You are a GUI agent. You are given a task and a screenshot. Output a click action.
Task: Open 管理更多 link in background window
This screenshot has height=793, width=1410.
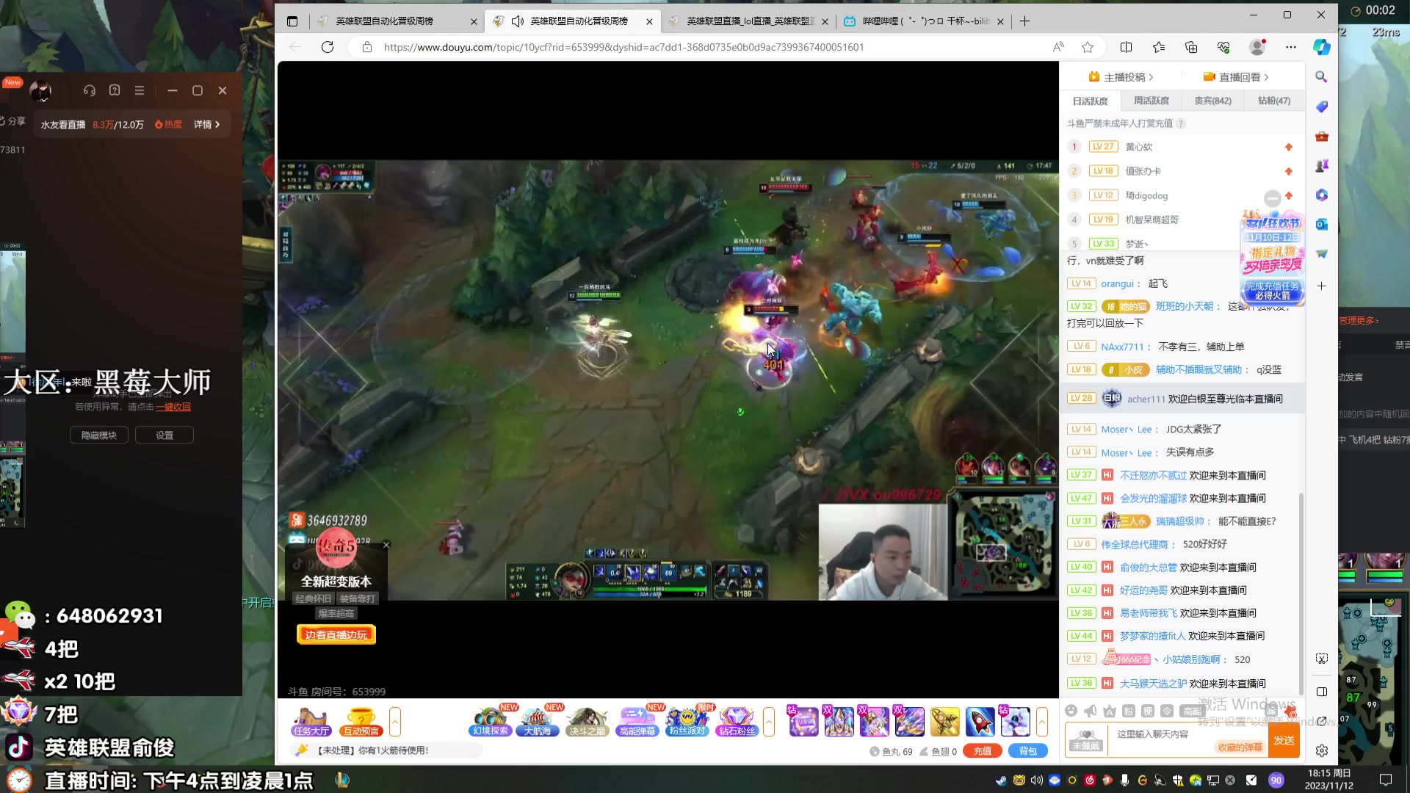coord(1359,320)
